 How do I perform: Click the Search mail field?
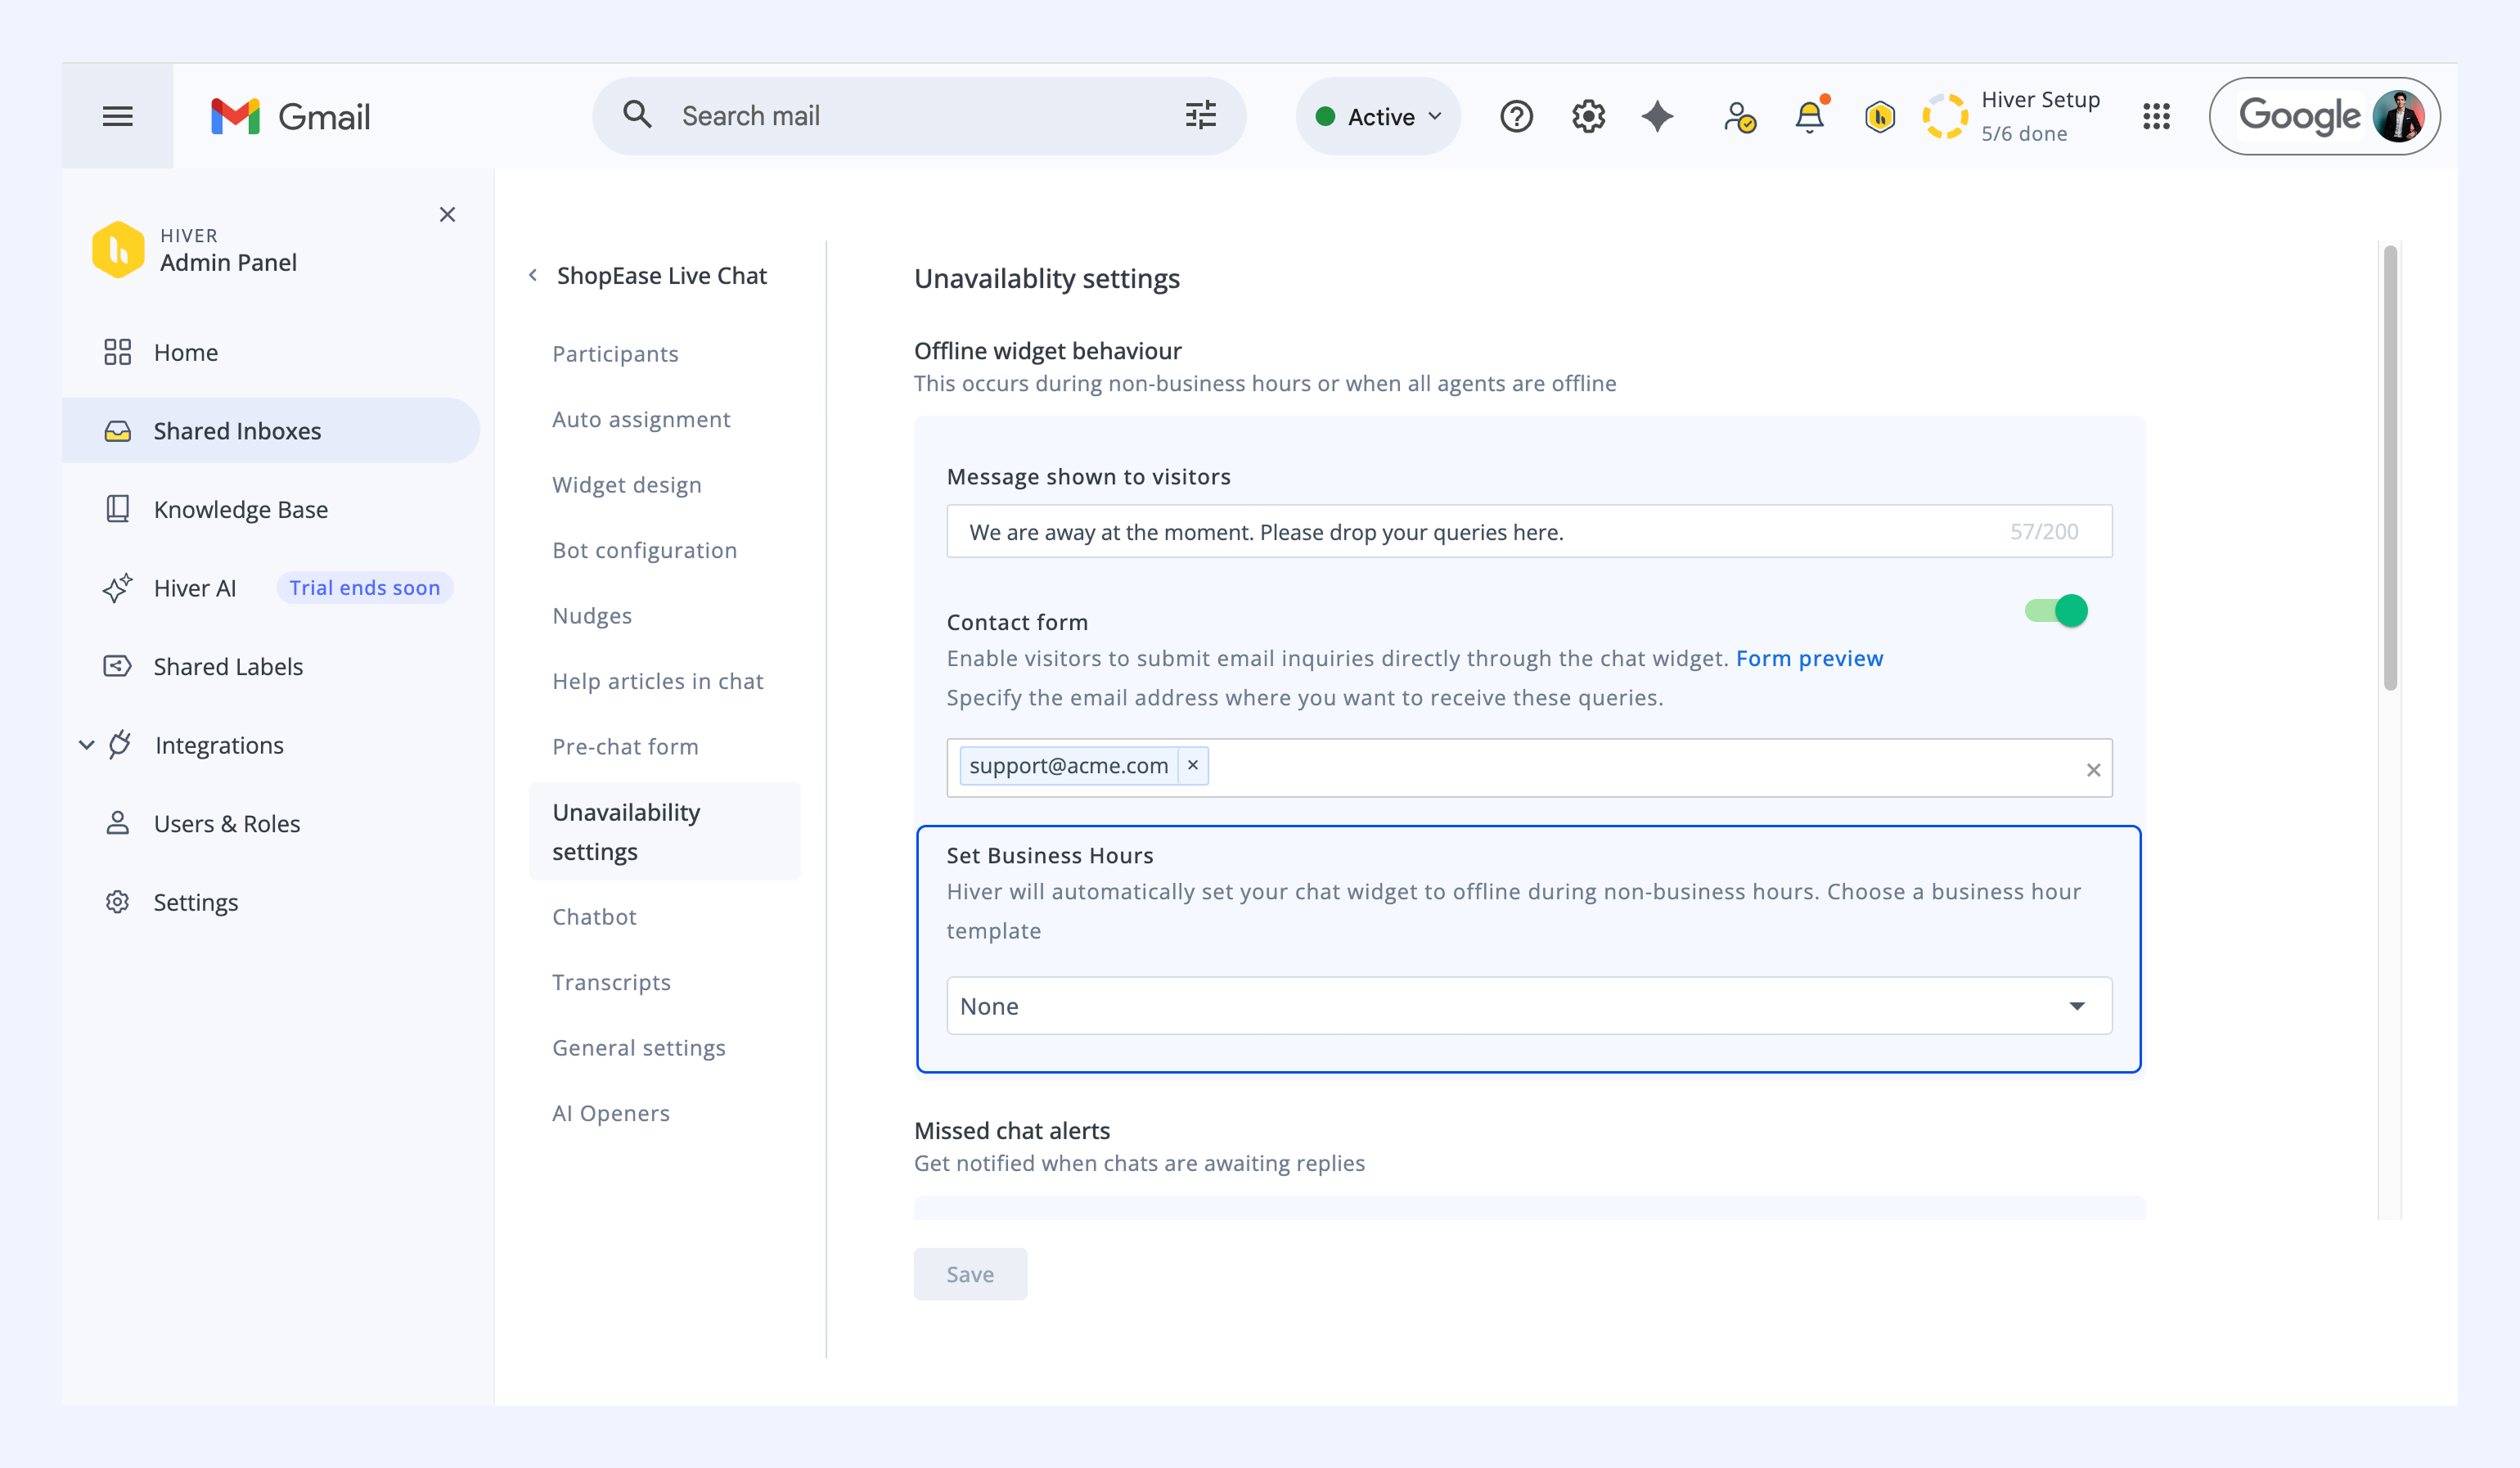919,116
